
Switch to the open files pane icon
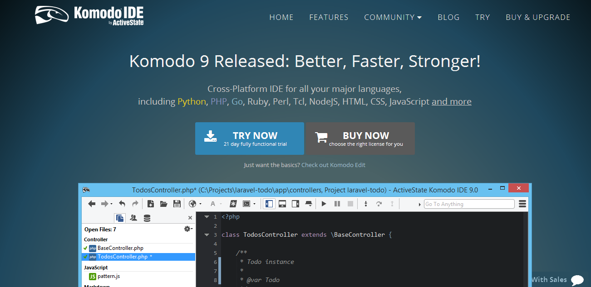tap(120, 218)
